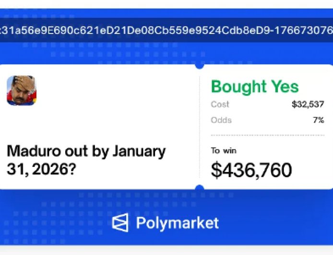
Task: Select the $436,760 payout amount
Action: [x=251, y=170]
